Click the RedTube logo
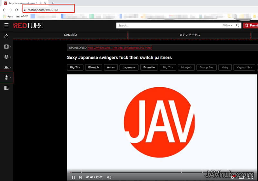Image resolution: width=258 pixels, height=181 pixels. pyautogui.click(x=28, y=25)
